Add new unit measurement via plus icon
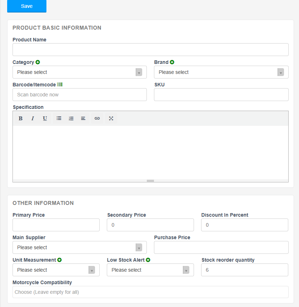This screenshot has width=299, height=307. pos(60,260)
